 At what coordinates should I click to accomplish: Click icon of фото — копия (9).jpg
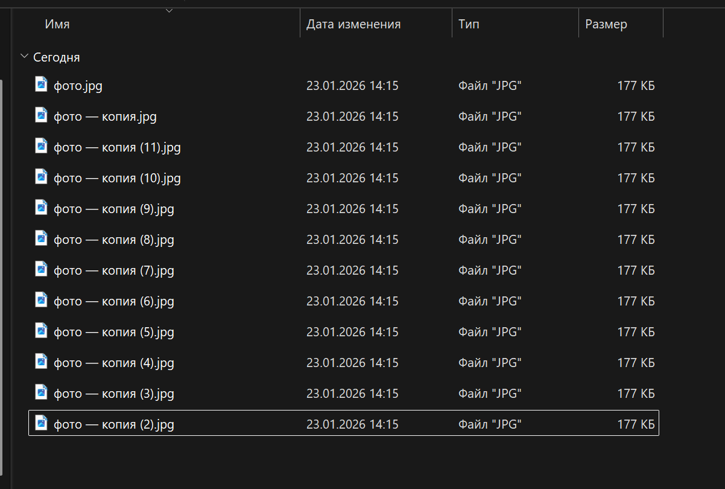click(x=41, y=208)
